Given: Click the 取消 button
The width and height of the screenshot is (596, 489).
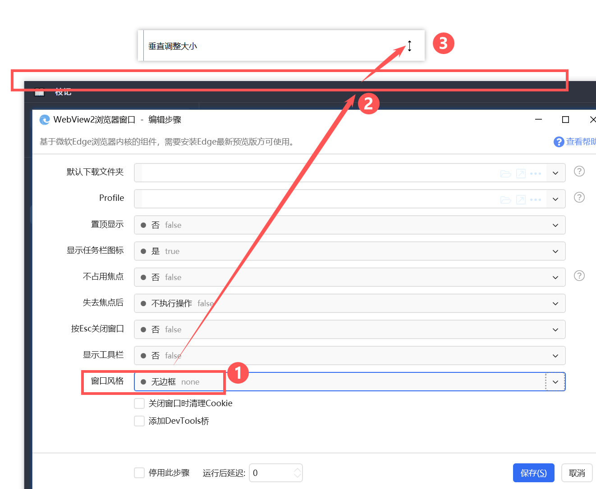Looking at the screenshot, I should tap(577, 473).
